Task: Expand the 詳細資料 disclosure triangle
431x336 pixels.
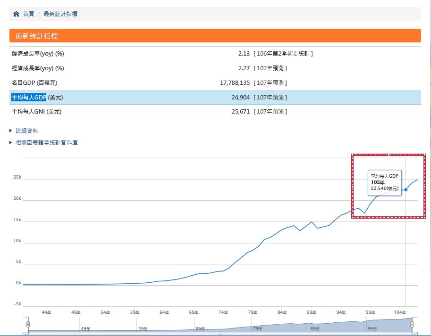Action: point(11,131)
